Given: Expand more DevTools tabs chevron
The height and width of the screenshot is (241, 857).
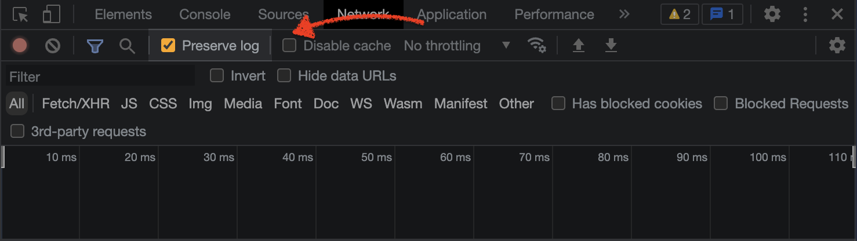Looking at the screenshot, I should coord(624,14).
